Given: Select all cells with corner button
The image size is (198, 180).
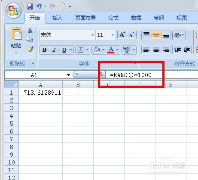Looking at the screenshot, I should click(12, 84).
